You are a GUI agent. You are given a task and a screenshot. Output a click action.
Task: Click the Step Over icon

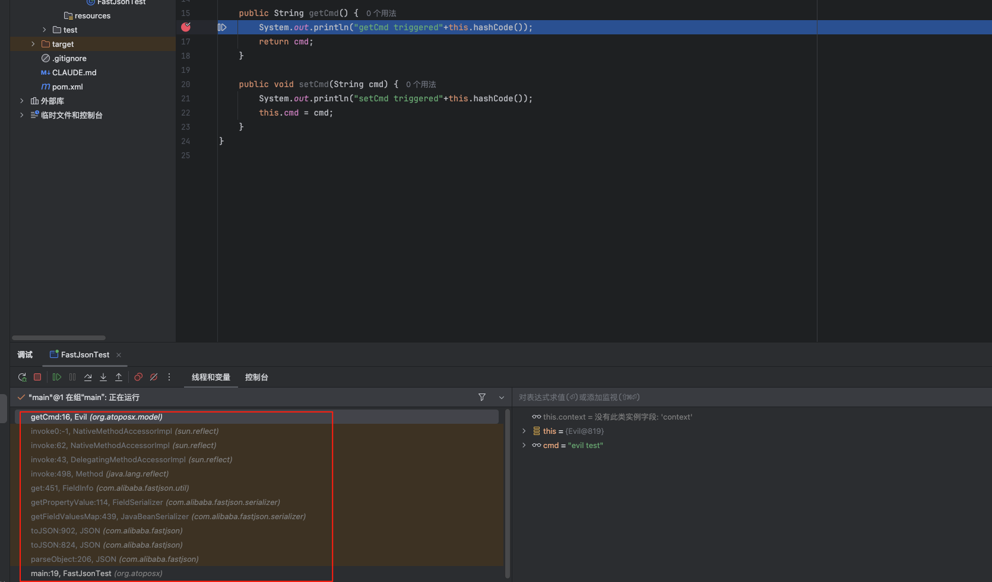(88, 377)
